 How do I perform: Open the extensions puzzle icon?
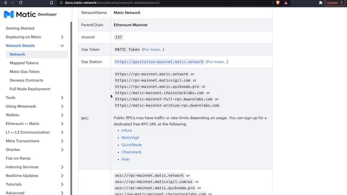[x=320, y=3]
